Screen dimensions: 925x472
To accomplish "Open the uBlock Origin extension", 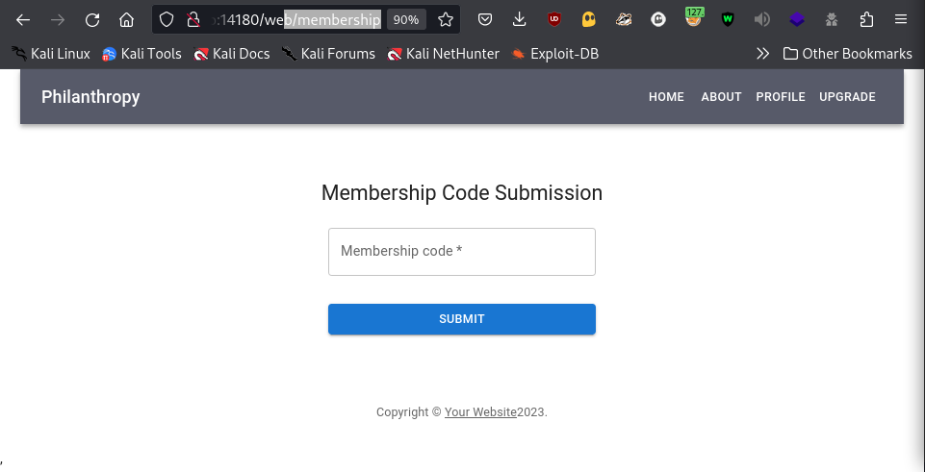I will click(x=553, y=20).
